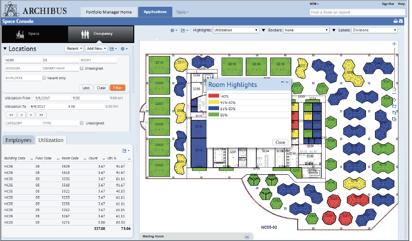The width and height of the screenshot is (412, 241).
Task: Switch to the Employees tab
Action: (x=18, y=140)
